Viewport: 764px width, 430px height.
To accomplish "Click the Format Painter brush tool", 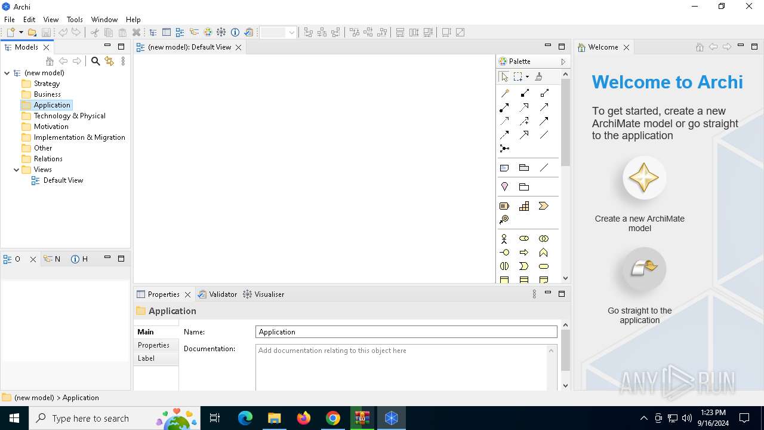I will [539, 76].
